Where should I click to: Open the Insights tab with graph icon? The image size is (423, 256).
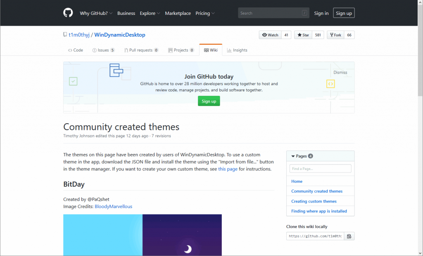pos(237,50)
